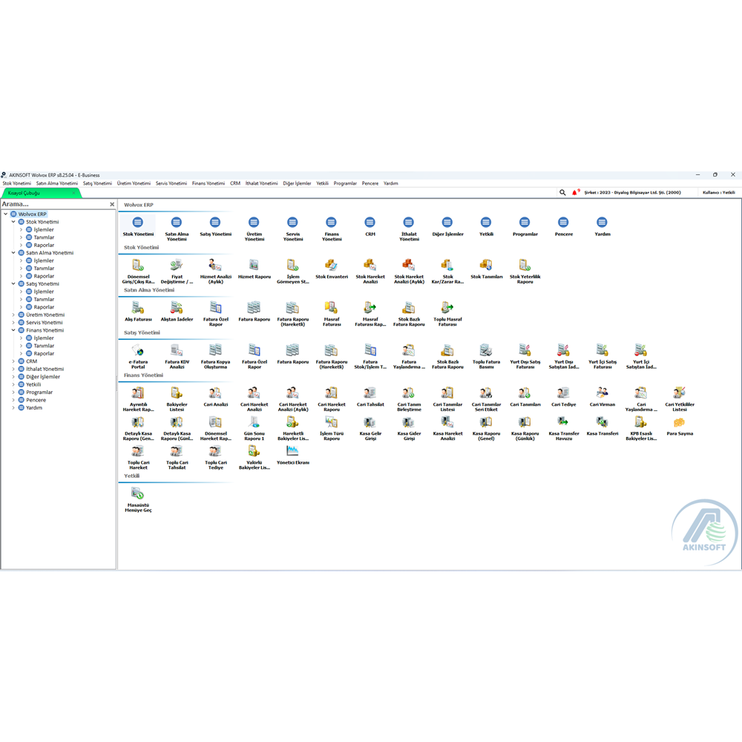Click the Yönetici Ekranı chart icon
742x742 pixels.
(x=292, y=452)
